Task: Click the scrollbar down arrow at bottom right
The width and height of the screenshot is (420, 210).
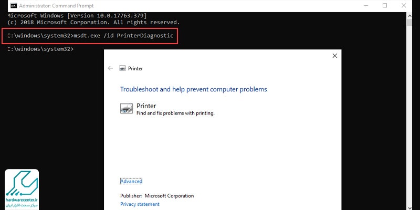Action: tap(409, 207)
